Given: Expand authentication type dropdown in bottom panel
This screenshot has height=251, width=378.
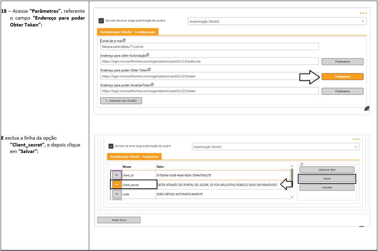Looking at the screenshot, I should coord(275,147).
